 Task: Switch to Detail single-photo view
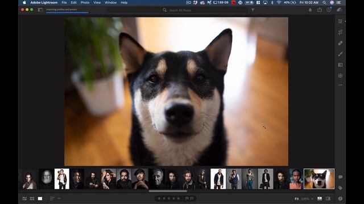tap(40, 198)
